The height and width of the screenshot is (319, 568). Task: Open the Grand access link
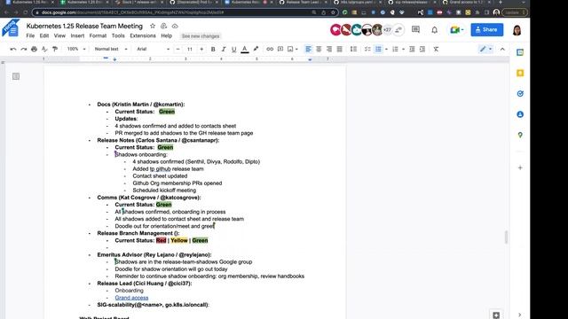point(131,298)
